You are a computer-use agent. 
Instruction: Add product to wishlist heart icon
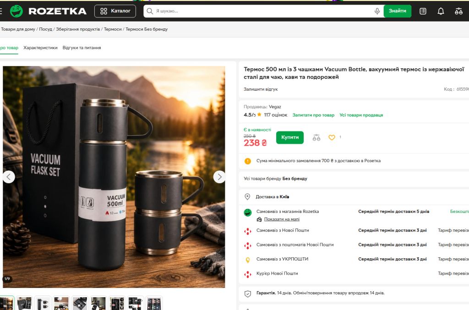pos(332,137)
